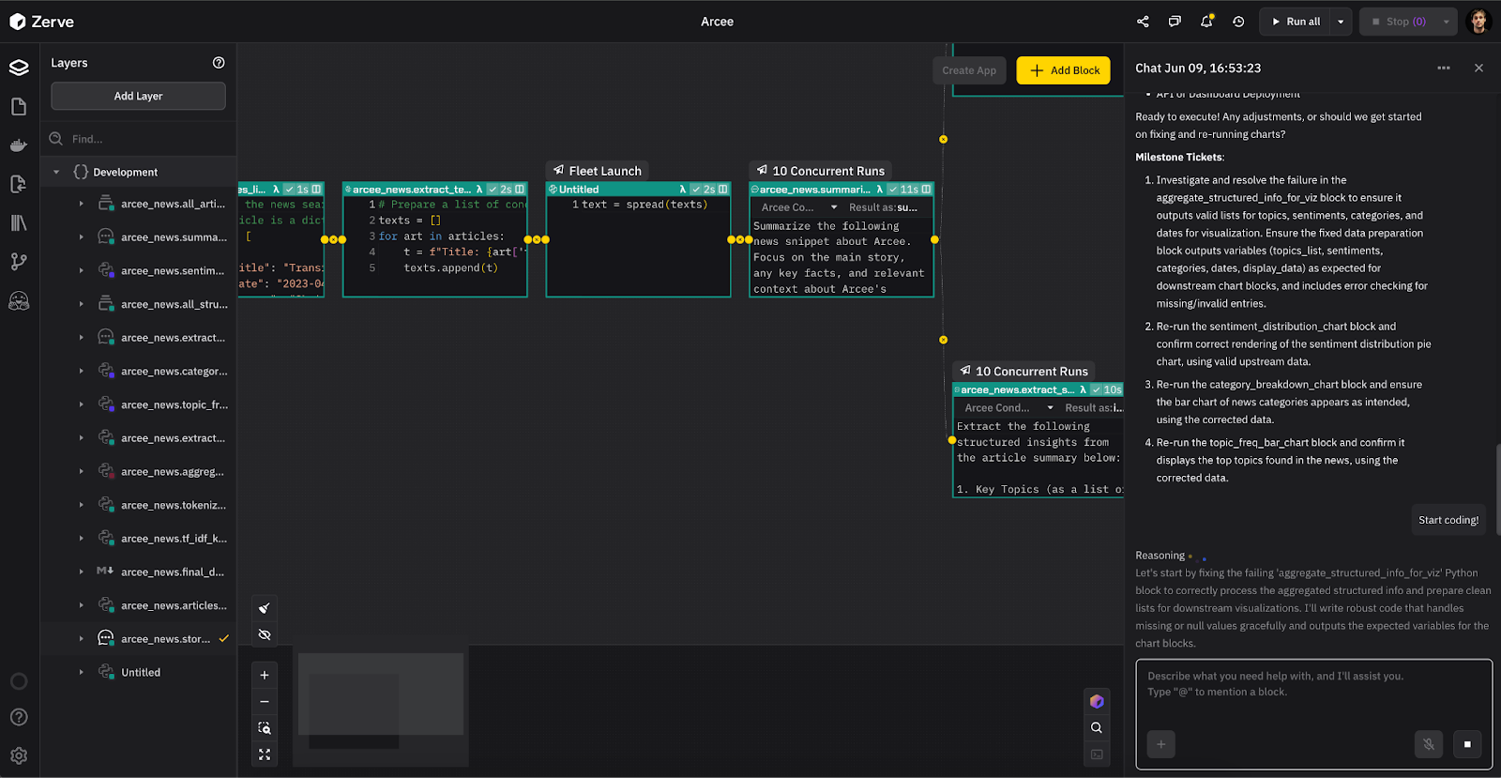This screenshot has height=778, width=1501.
Task: Open the Run all dropdown arrow
Action: tap(1341, 22)
